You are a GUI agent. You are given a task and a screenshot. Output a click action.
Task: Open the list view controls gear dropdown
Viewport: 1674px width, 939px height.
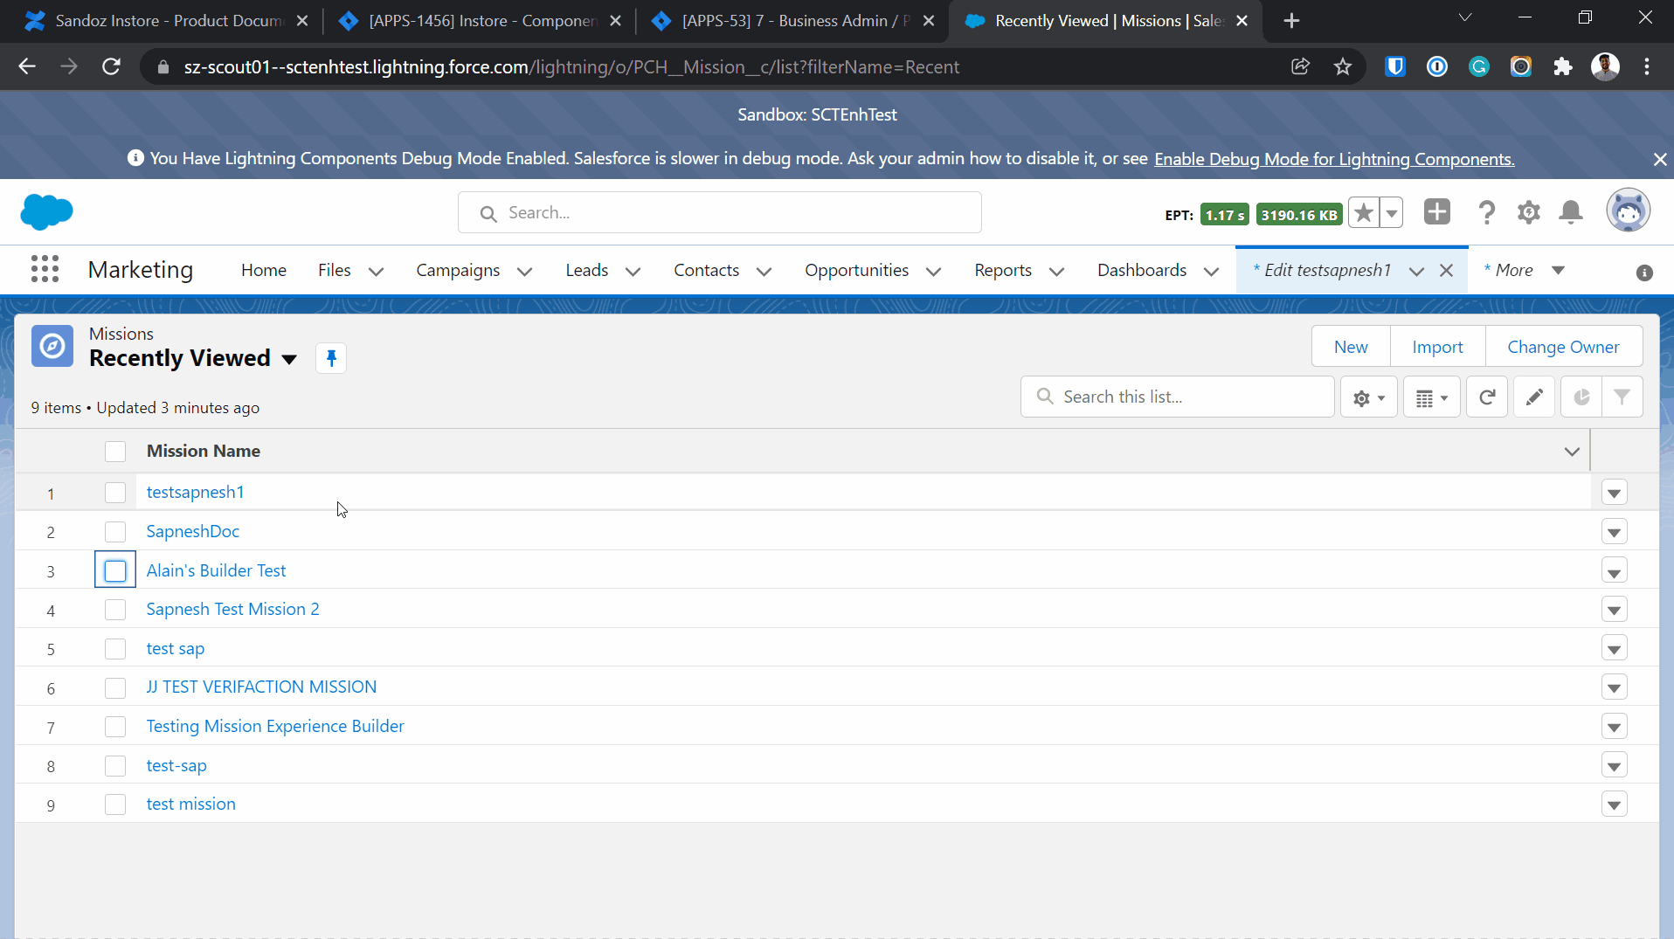pos(1368,397)
